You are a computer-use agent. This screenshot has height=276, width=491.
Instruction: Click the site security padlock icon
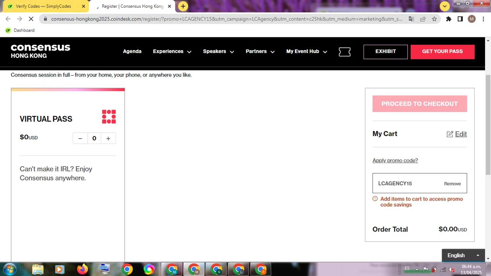[x=45, y=19]
